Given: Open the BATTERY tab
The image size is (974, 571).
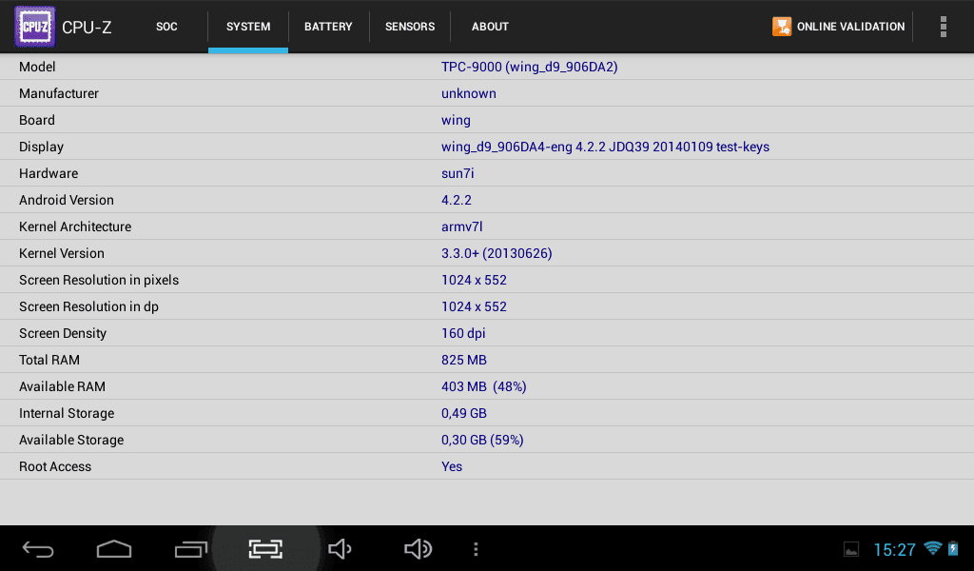Looking at the screenshot, I should [x=328, y=27].
